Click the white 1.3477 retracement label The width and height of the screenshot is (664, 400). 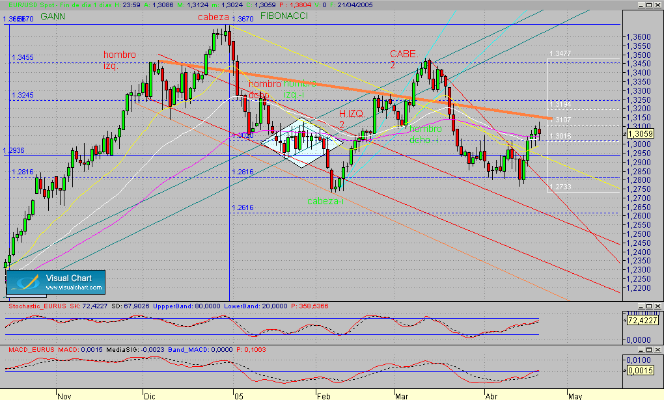pyautogui.click(x=560, y=54)
